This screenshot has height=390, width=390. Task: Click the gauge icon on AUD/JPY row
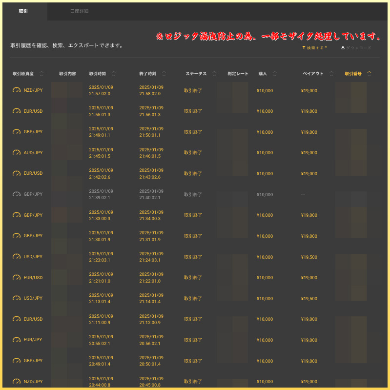click(x=17, y=153)
